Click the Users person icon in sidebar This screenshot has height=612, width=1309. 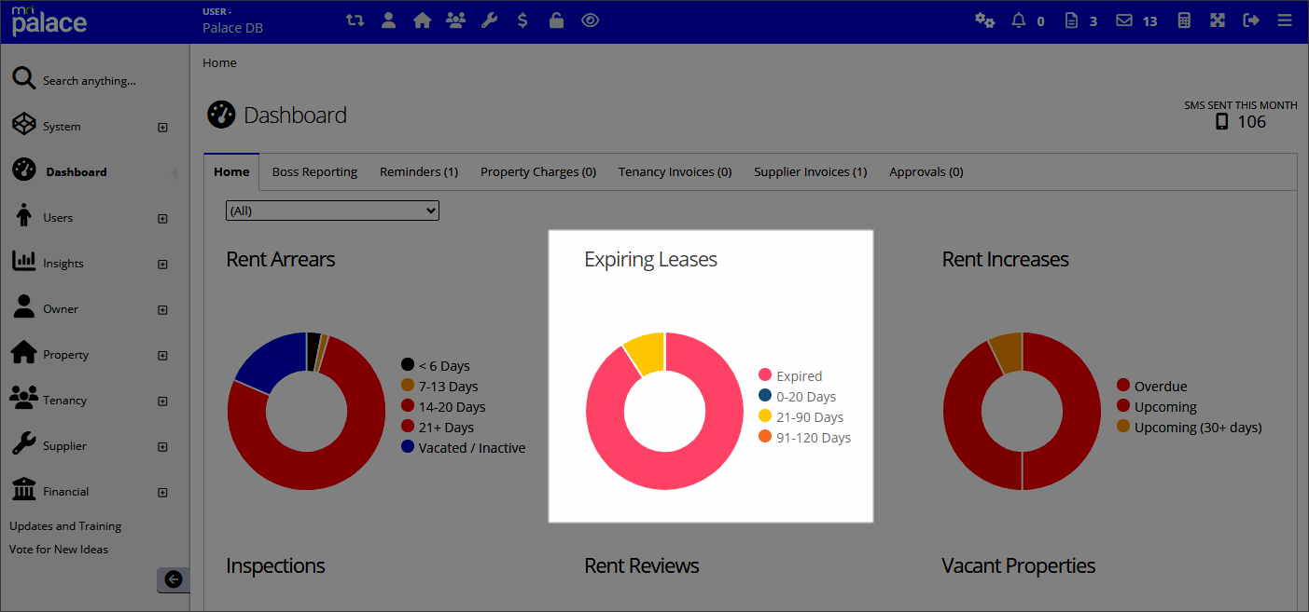24,216
